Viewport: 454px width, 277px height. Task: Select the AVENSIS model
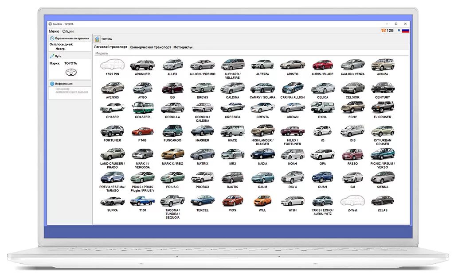point(112,90)
